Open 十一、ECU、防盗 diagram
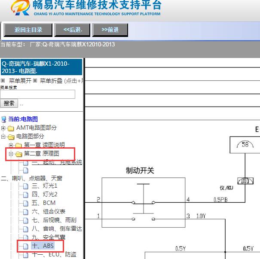 click(54, 254)
